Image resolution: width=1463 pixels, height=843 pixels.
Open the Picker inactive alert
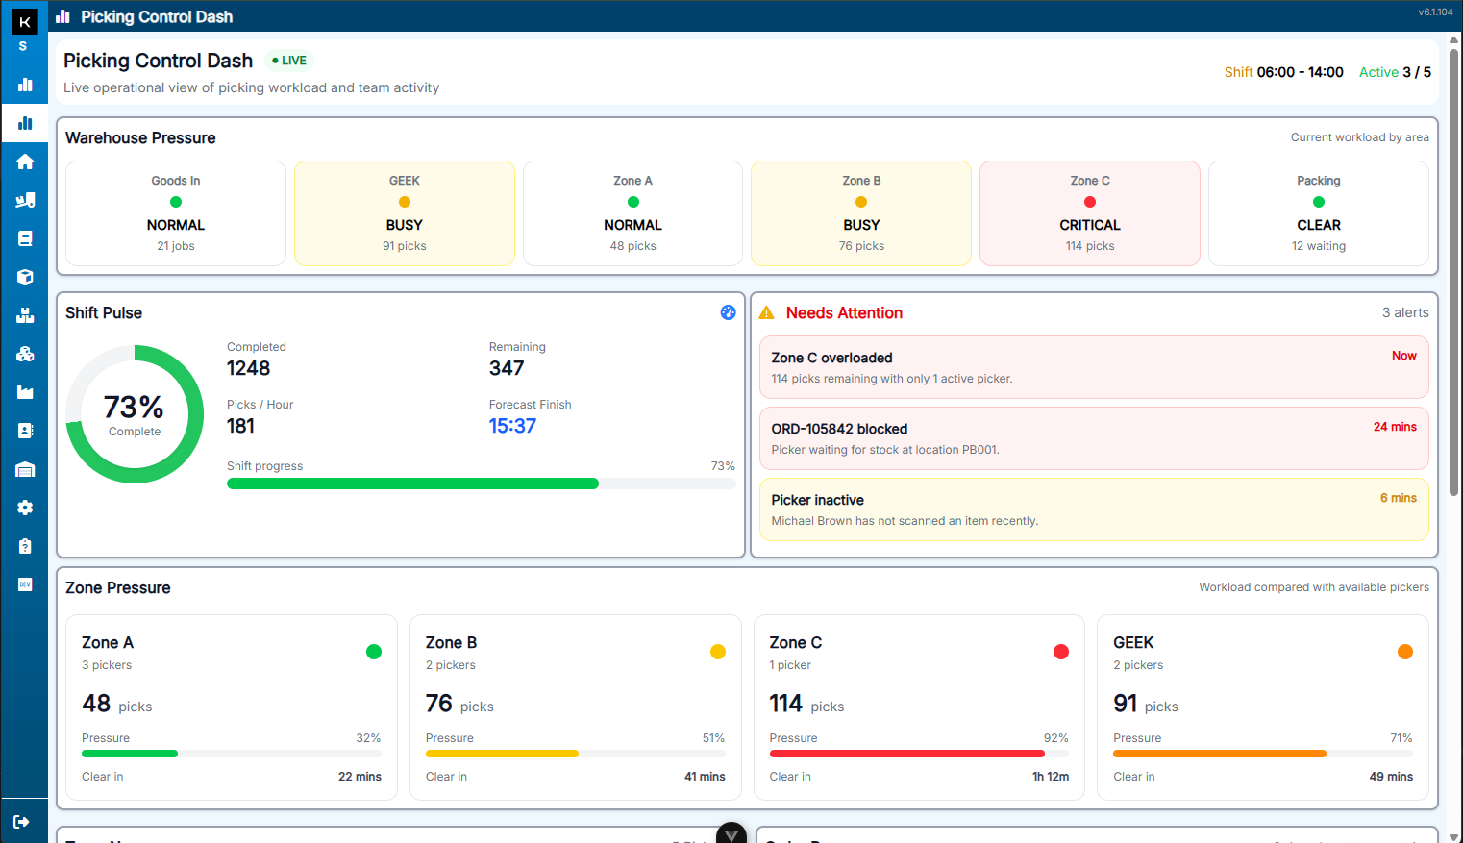(x=1094, y=509)
